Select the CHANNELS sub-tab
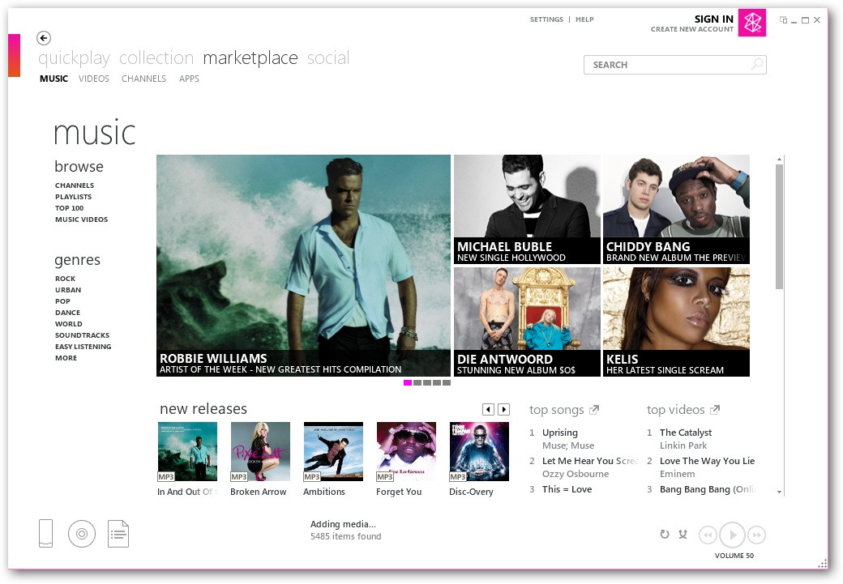The height and width of the screenshot is (584, 843). [x=143, y=79]
